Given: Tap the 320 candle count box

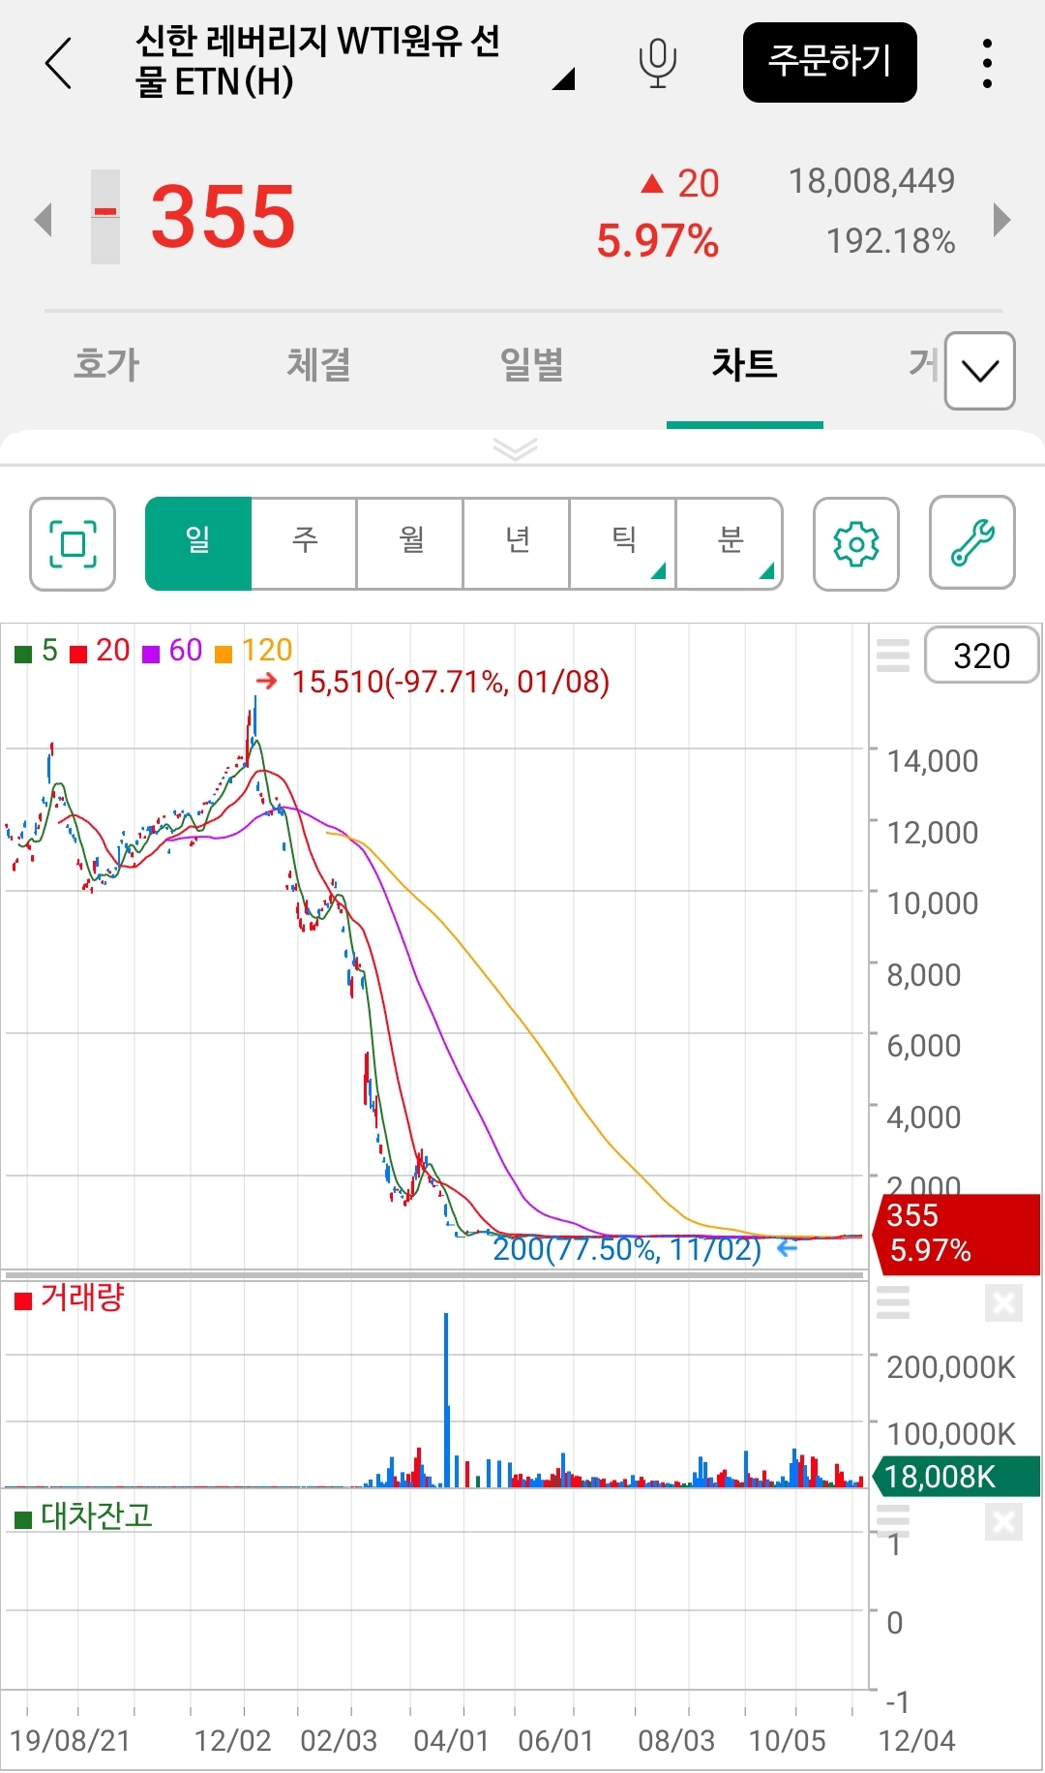Looking at the screenshot, I should (981, 656).
